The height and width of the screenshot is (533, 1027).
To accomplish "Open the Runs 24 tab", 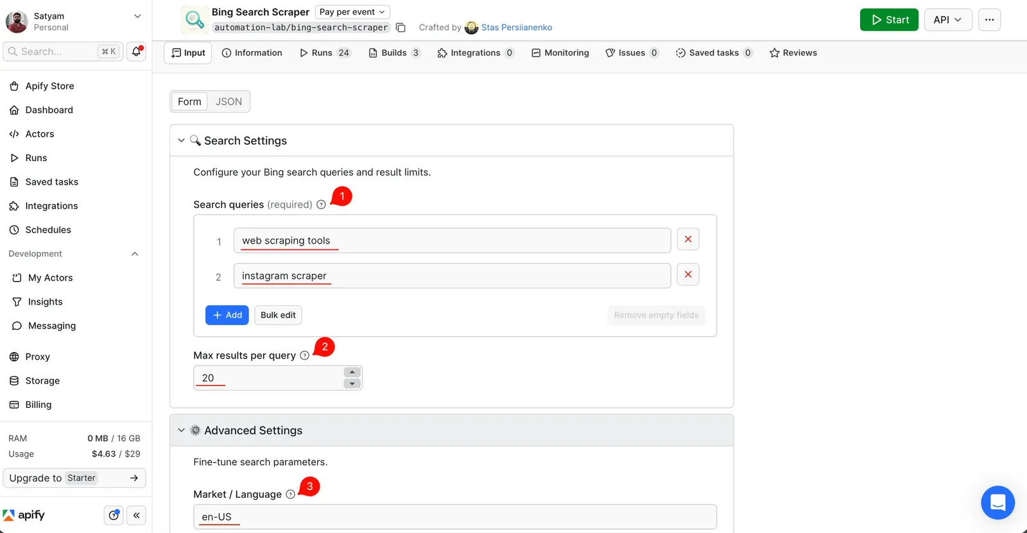I will tap(325, 53).
